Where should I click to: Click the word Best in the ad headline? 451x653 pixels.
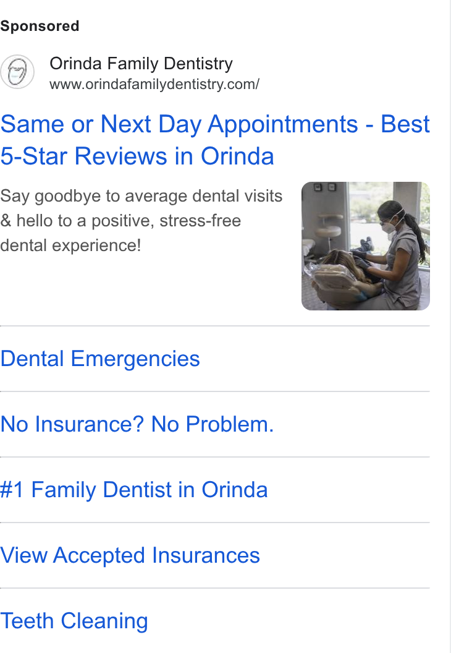click(405, 124)
